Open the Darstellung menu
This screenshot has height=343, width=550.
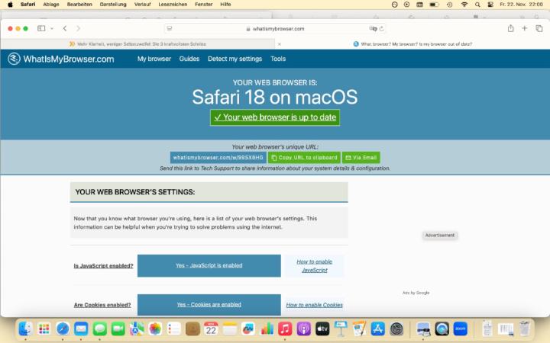click(113, 5)
